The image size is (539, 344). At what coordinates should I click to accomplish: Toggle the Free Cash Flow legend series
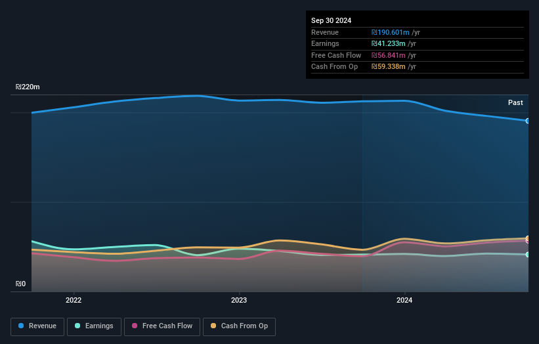pyautogui.click(x=162, y=326)
